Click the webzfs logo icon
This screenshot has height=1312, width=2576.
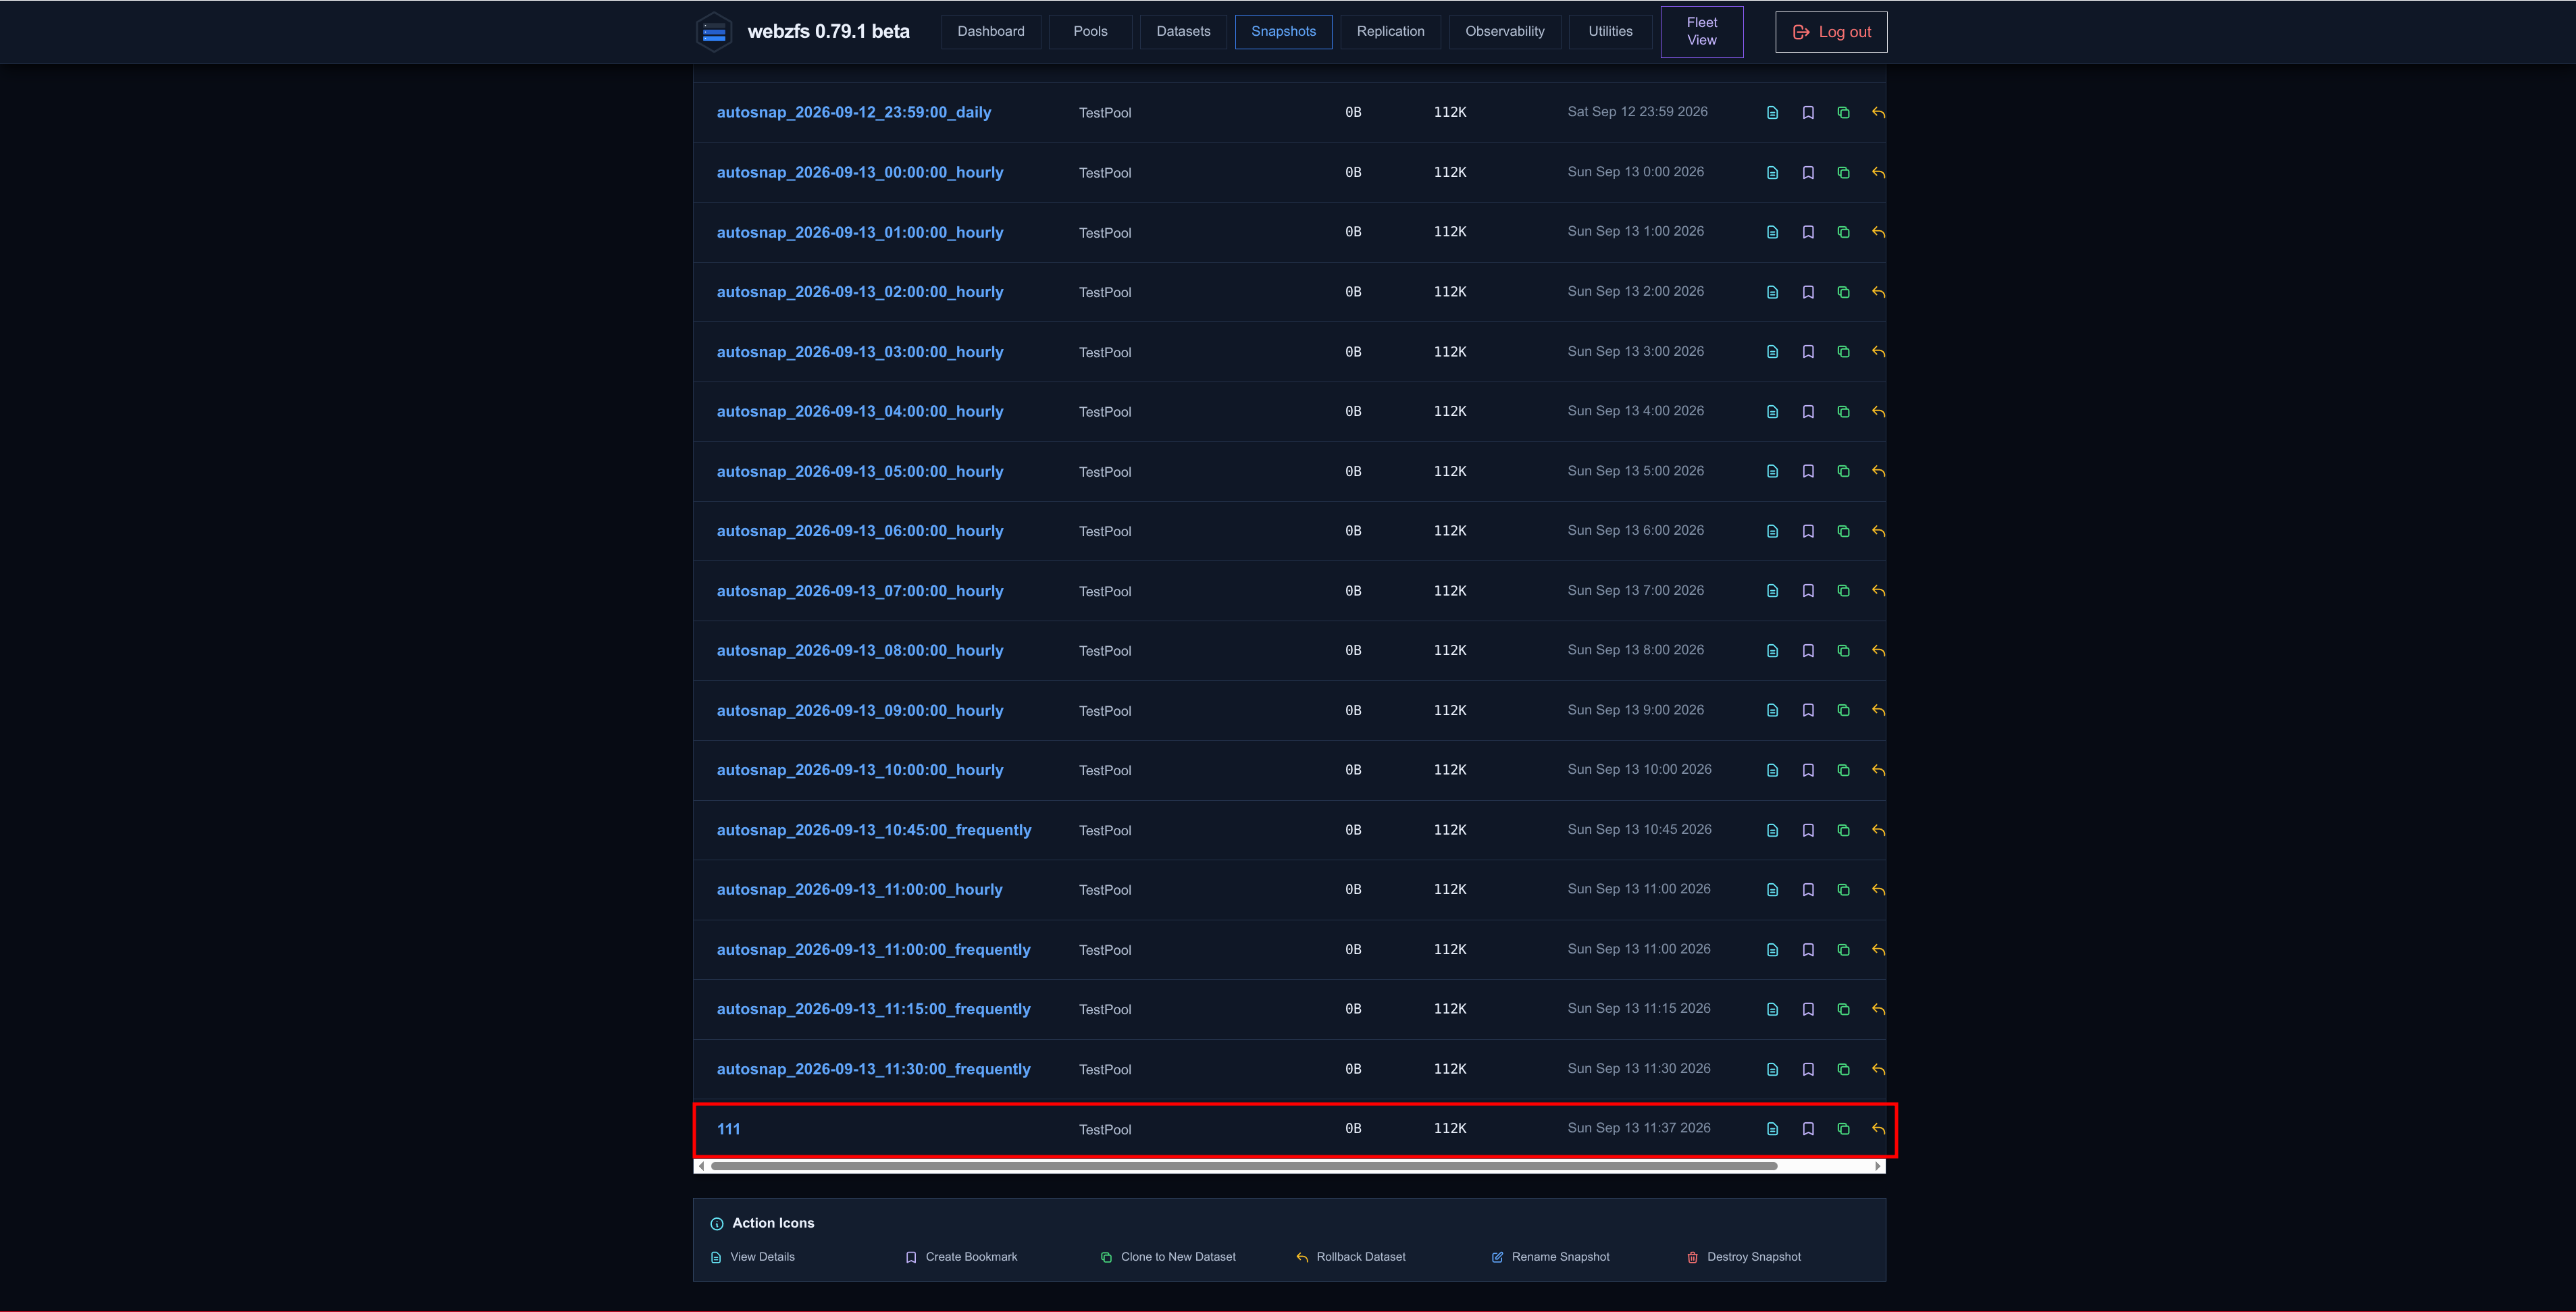click(x=714, y=32)
